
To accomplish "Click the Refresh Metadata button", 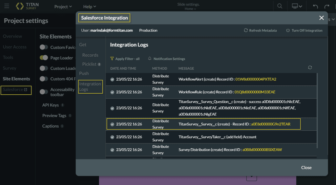I will 260,30.
